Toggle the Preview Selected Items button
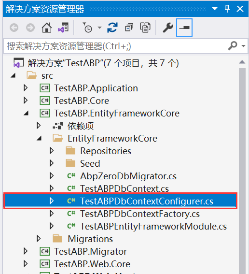This screenshot has height=274, width=249. [184, 28]
